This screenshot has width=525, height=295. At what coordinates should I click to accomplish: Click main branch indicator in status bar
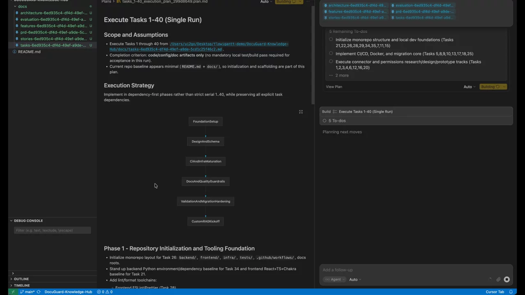[27, 292]
